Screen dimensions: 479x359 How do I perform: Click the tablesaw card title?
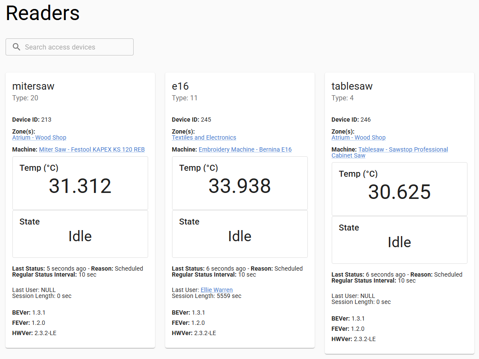click(x=352, y=86)
